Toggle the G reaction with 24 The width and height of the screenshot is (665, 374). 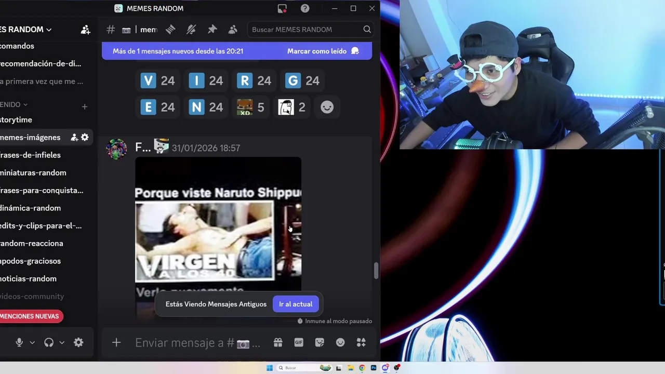click(x=302, y=81)
